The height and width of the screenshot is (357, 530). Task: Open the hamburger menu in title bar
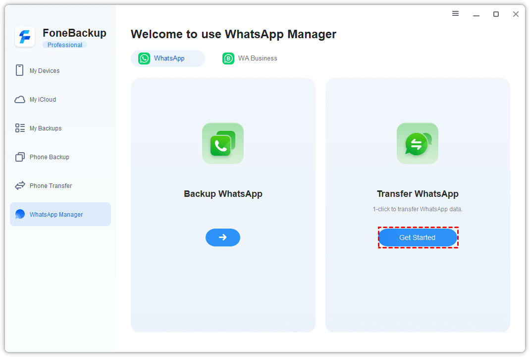(455, 13)
